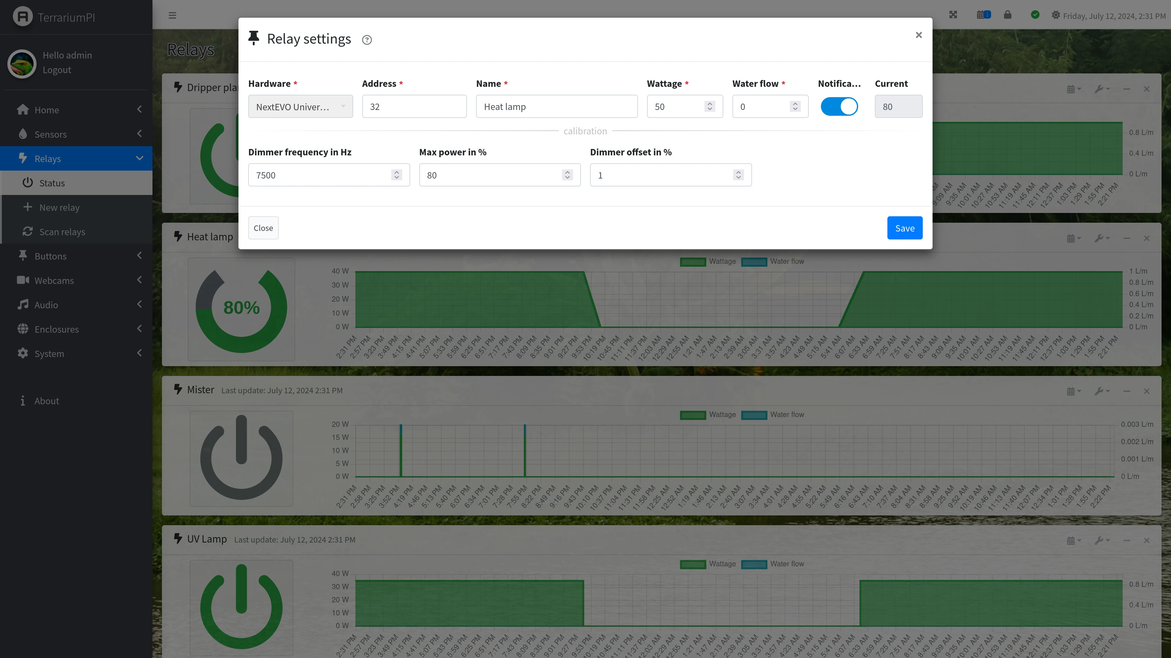Screen dimensions: 1171x658
Task: Click the hamburger menu icon
Action: 172,15
